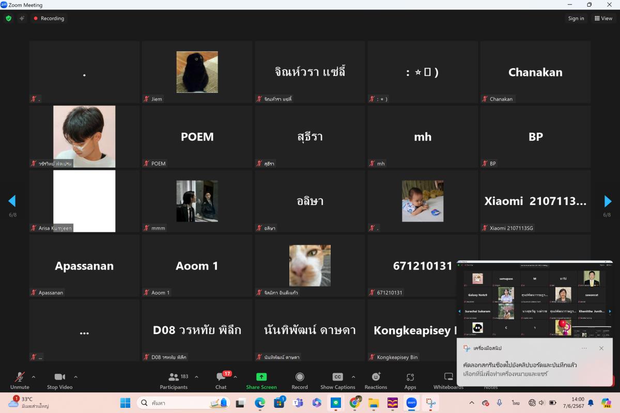The width and height of the screenshot is (620, 413).
Task: Open Microsoft Edge from taskbar
Action: pyautogui.click(x=260, y=403)
